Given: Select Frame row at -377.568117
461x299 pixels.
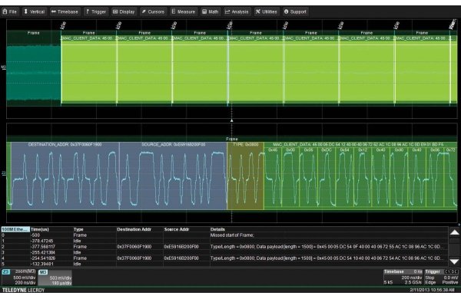Looking at the screenshot, I should pos(224,246).
